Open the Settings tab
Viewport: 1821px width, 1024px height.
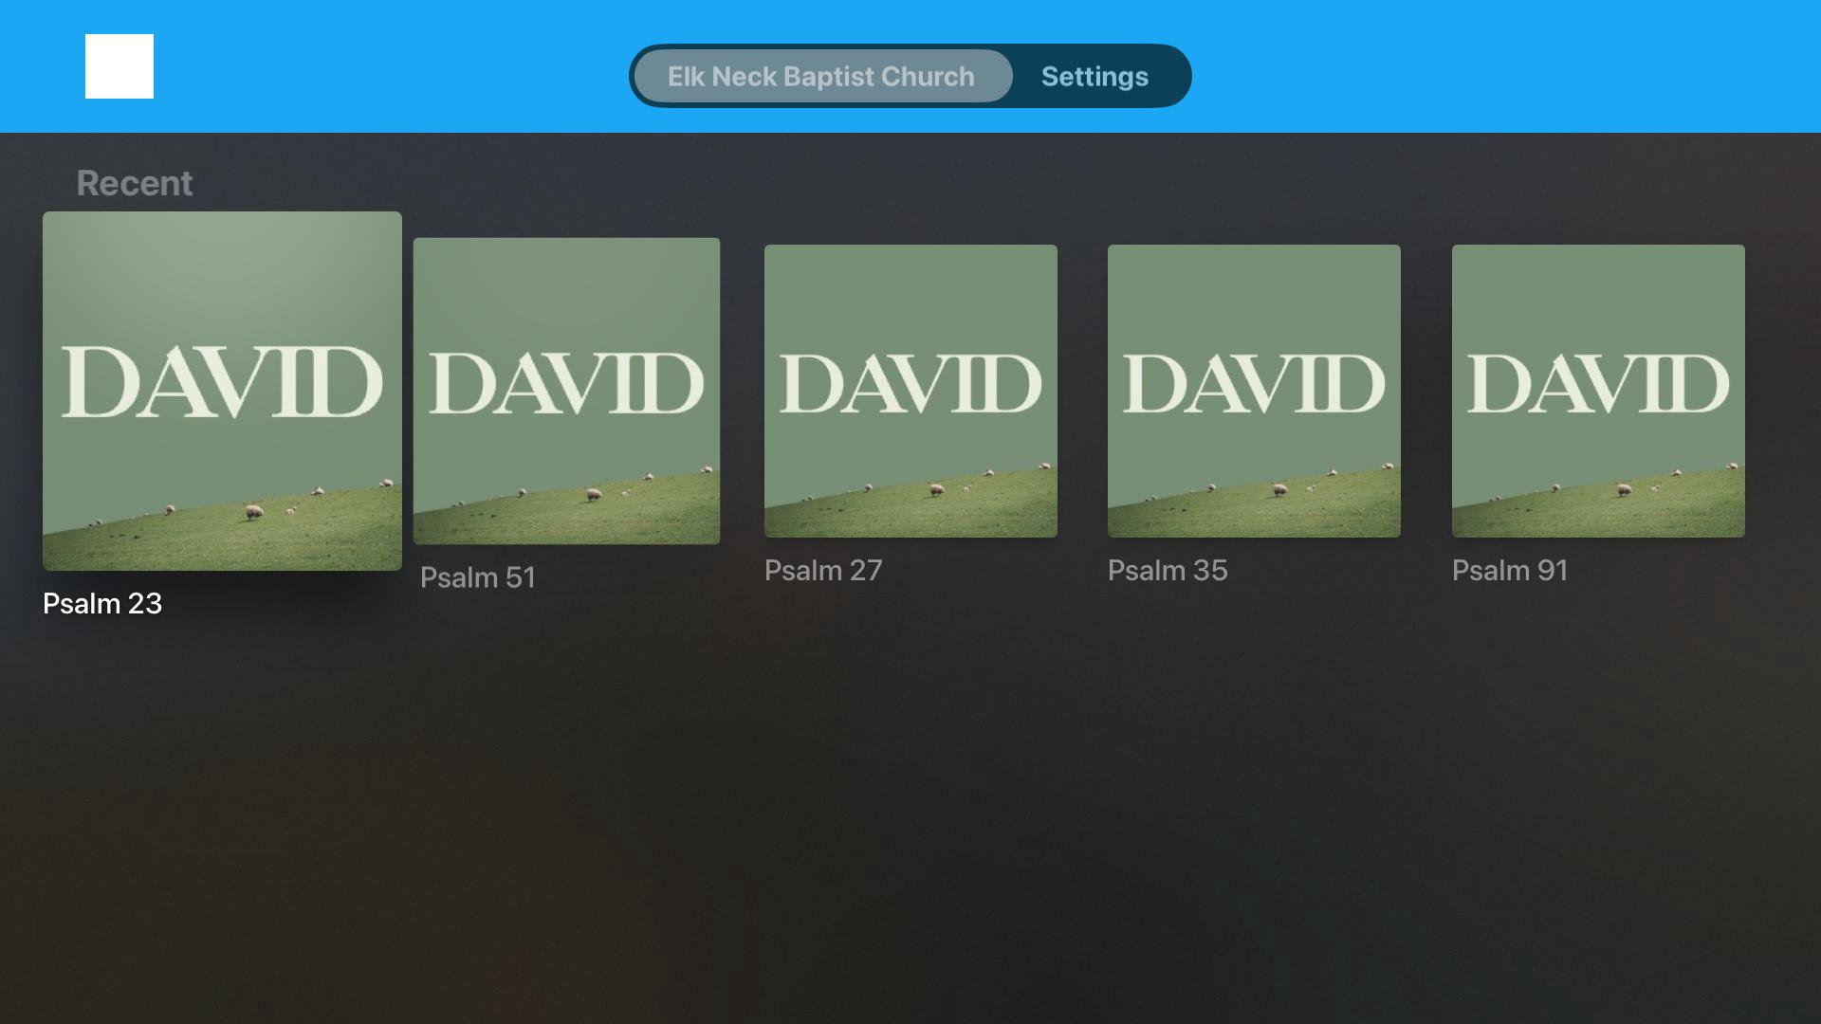point(1094,76)
